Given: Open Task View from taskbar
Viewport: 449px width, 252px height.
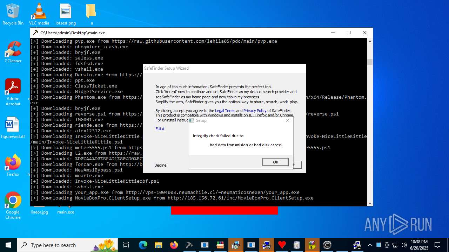Looking at the screenshot, I should pos(126,245).
